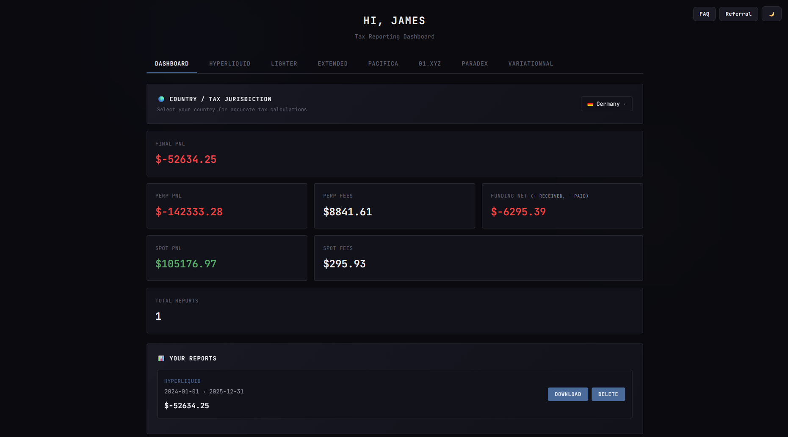Viewport: 788px width, 437px height.
Task: Open the 01.XYZ tab
Action: click(x=429, y=64)
